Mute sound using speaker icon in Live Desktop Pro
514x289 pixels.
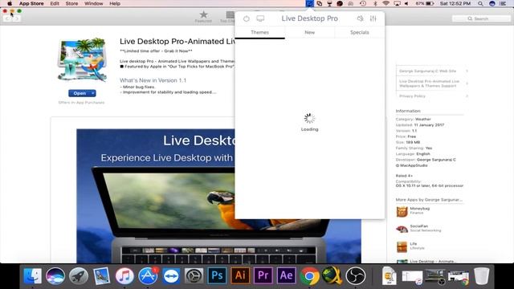[x=360, y=18]
